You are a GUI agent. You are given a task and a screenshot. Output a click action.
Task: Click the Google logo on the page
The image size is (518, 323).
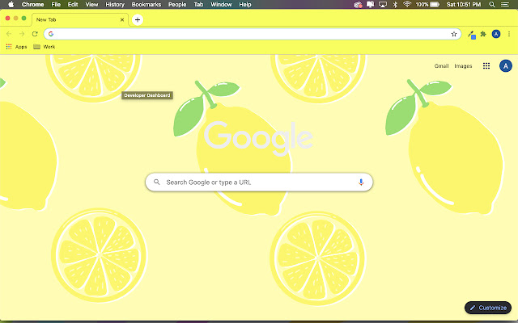[258, 138]
